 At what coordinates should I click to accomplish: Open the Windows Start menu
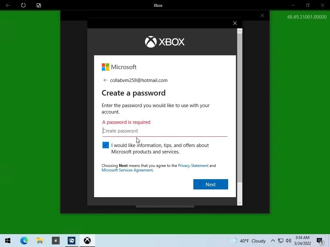[8, 241]
